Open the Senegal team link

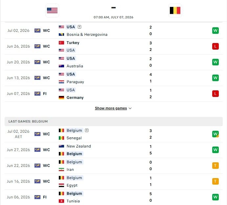pyautogui.click(x=74, y=138)
